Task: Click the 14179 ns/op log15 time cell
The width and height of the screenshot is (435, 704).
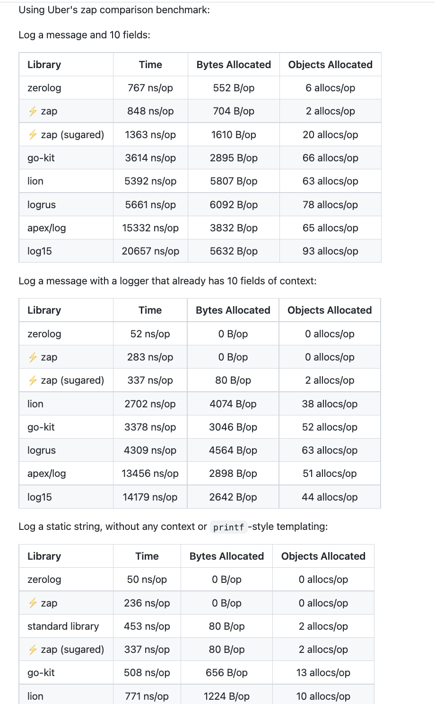Action: [150, 497]
